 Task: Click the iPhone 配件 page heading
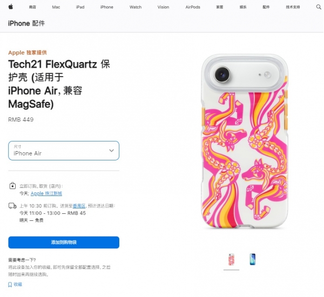(x=26, y=23)
